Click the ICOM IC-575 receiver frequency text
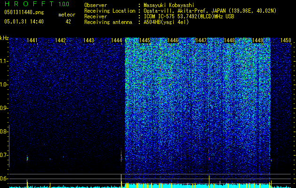 pyautogui.click(x=189, y=16)
